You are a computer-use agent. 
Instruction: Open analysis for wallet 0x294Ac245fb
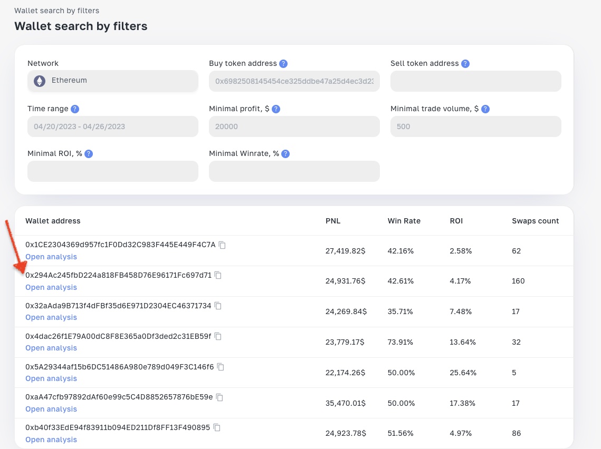51,287
